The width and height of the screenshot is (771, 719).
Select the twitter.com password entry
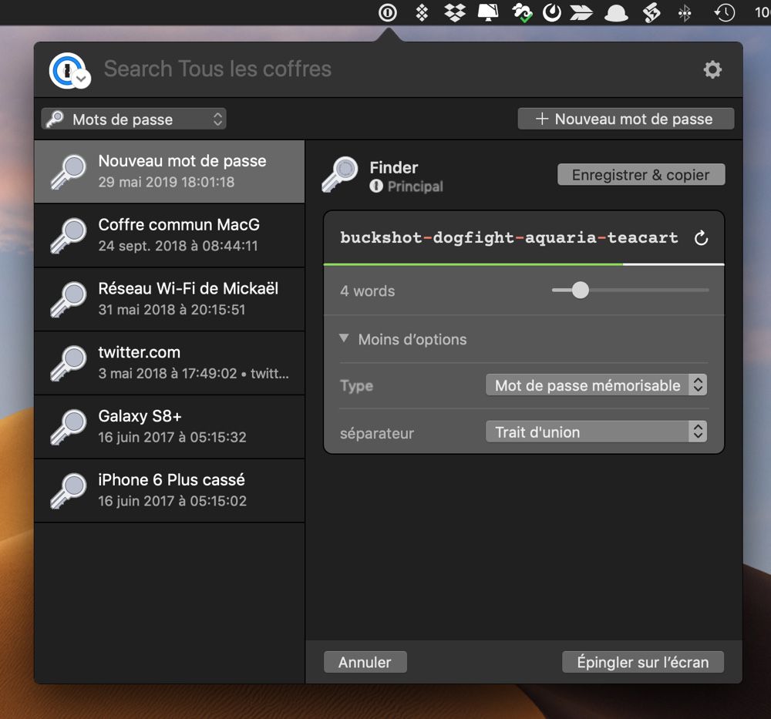pos(170,363)
